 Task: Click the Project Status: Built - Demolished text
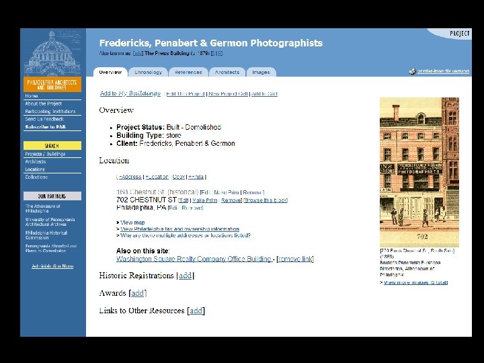169,127
